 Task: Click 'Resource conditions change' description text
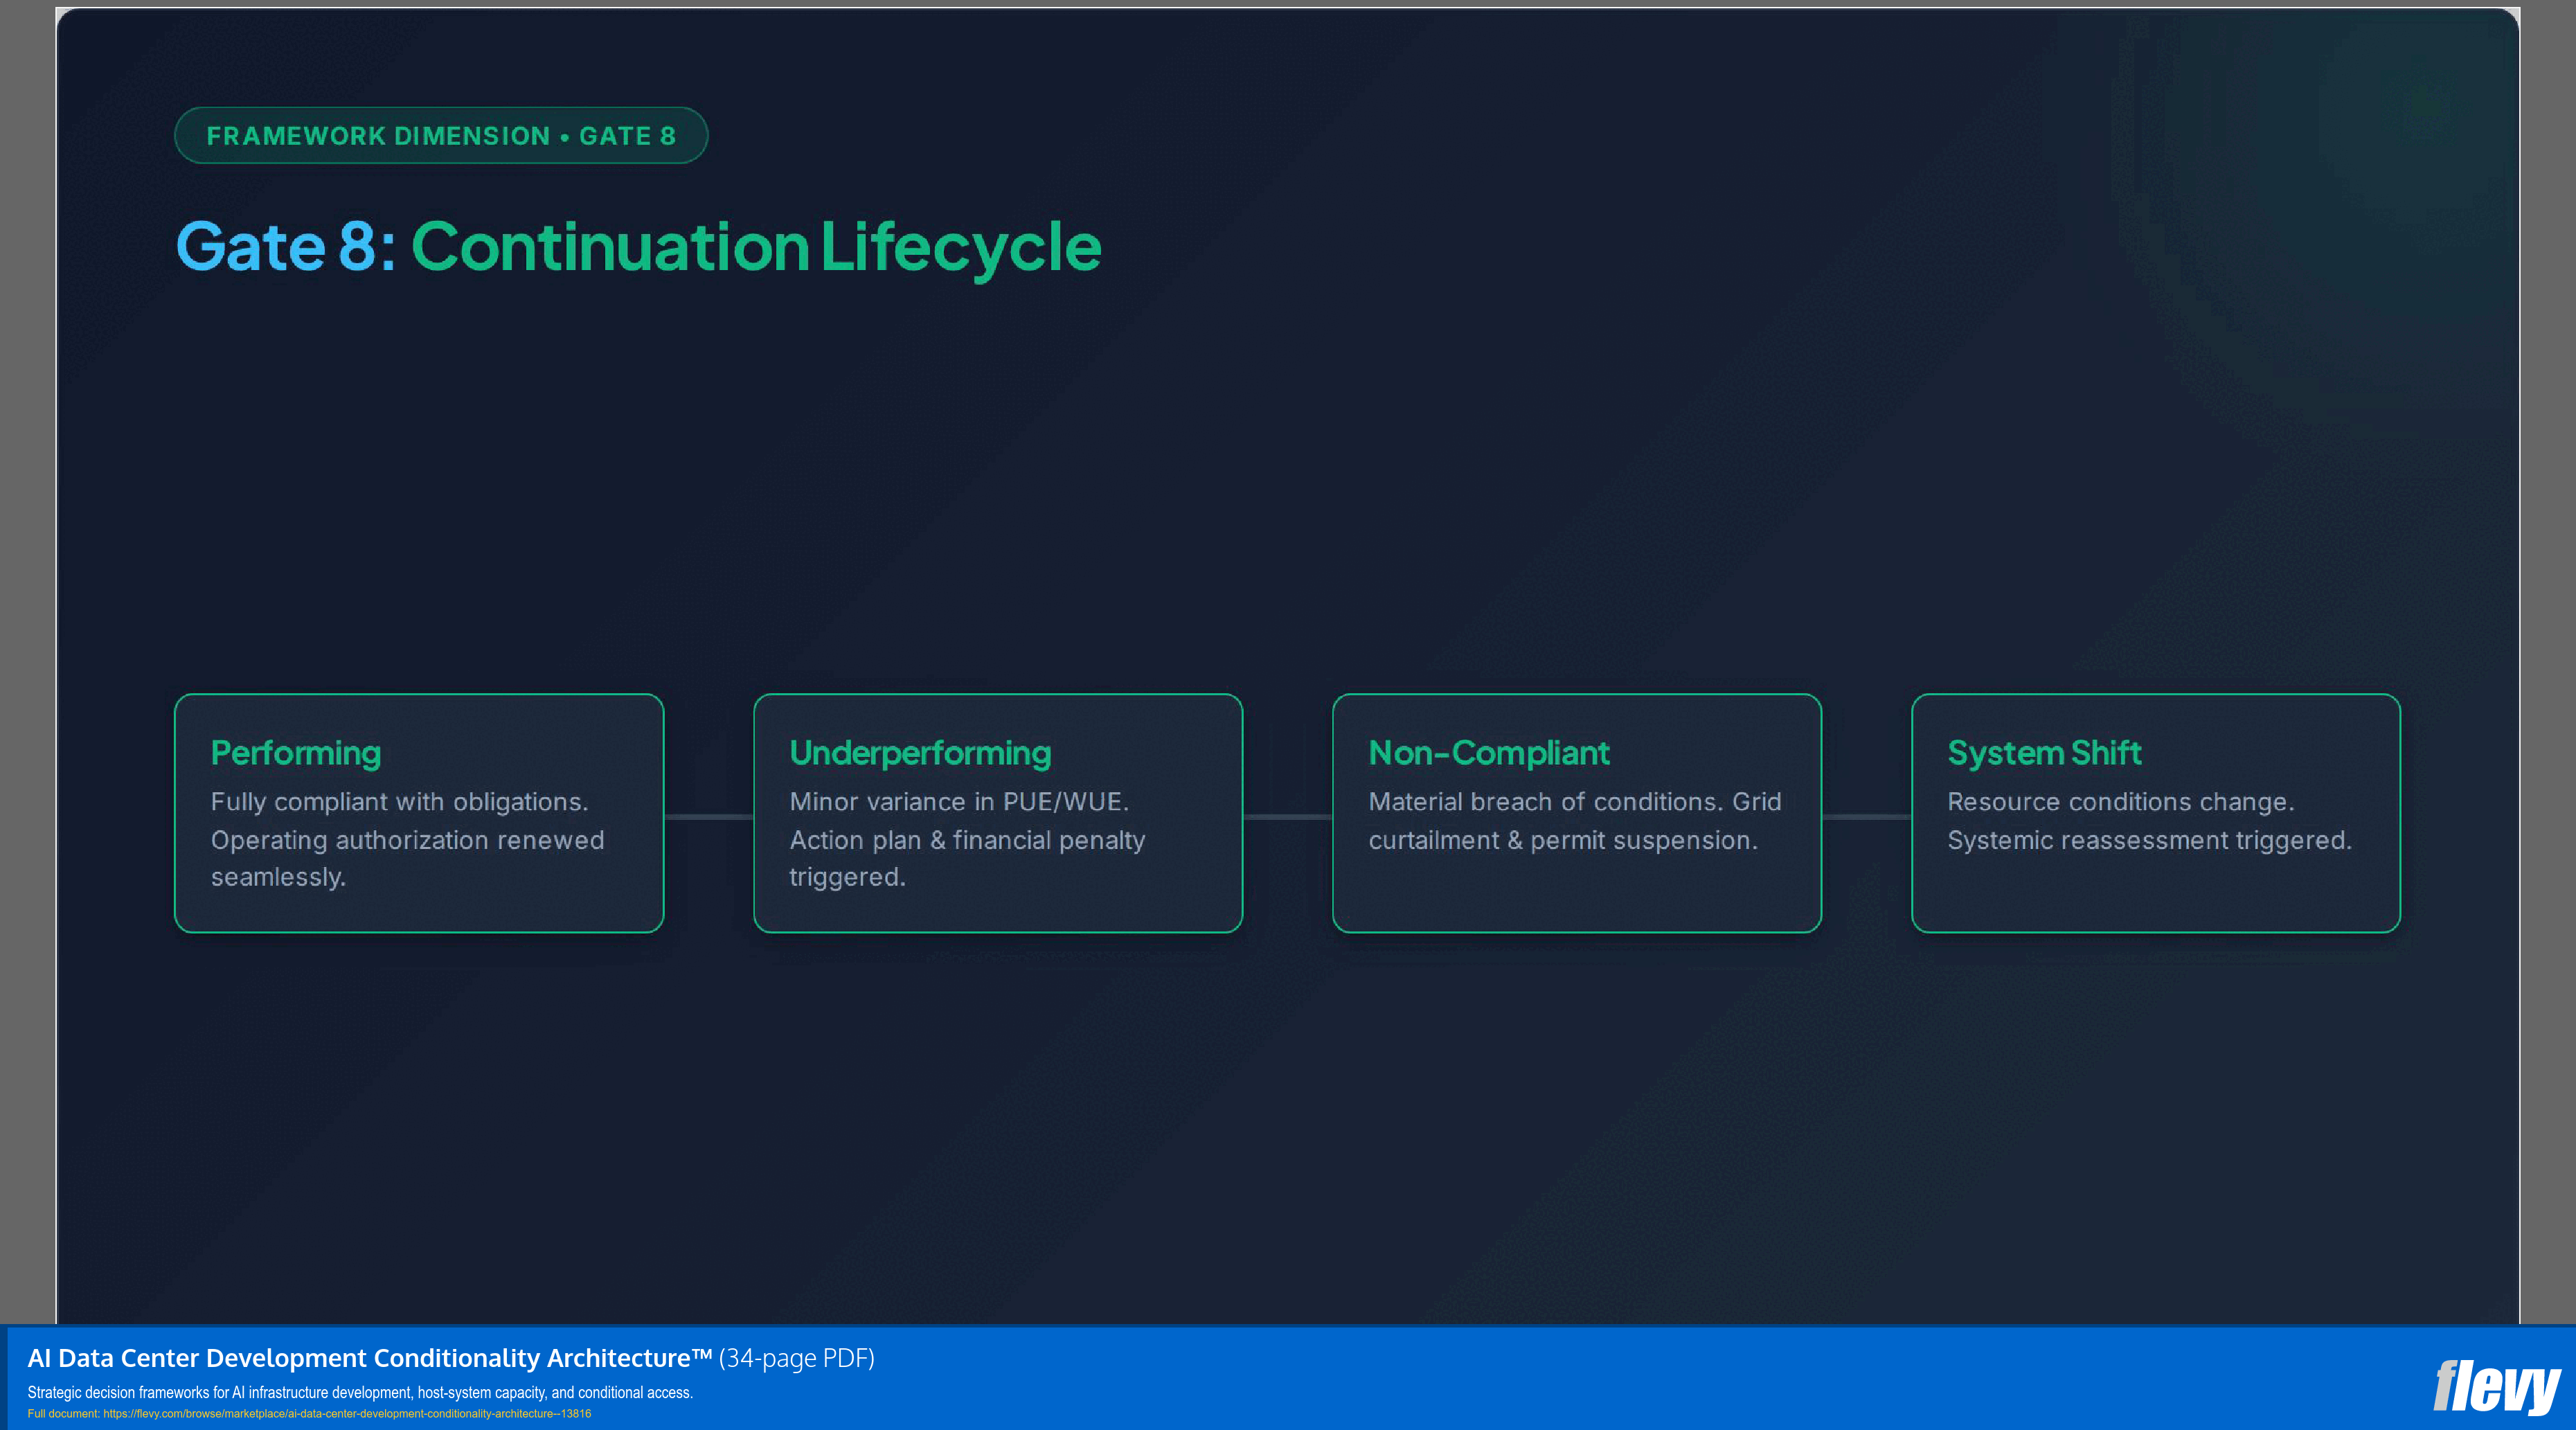click(x=2149, y=821)
